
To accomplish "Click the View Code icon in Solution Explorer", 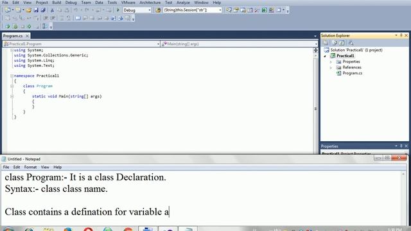I will (351, 43).
